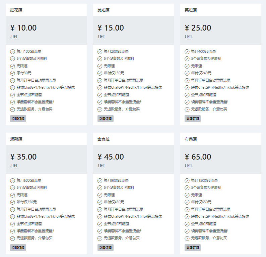
Task: Click the checkmark icon beside 每月600GB流量
Action: pyautogui.click(x=12, y=180)
